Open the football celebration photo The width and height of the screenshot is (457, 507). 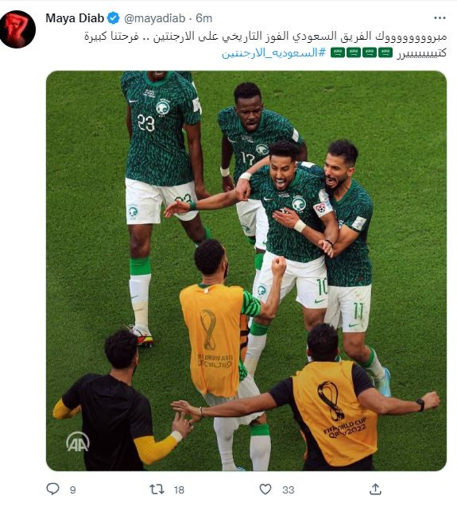pos(246,271)
